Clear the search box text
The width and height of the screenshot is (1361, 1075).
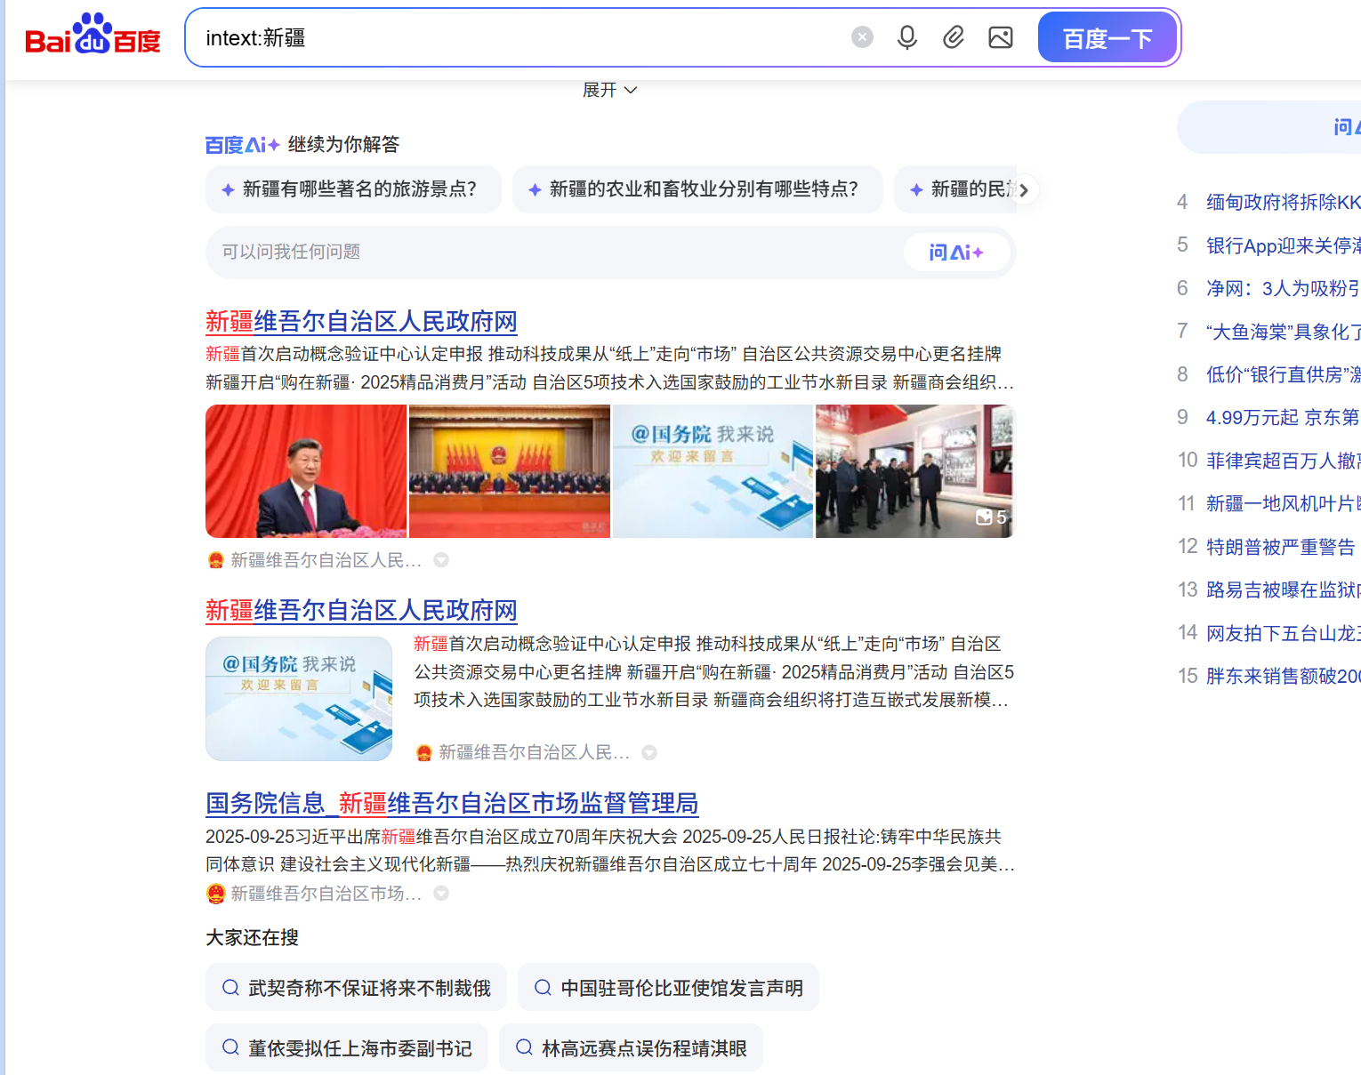tap(862, 36)
